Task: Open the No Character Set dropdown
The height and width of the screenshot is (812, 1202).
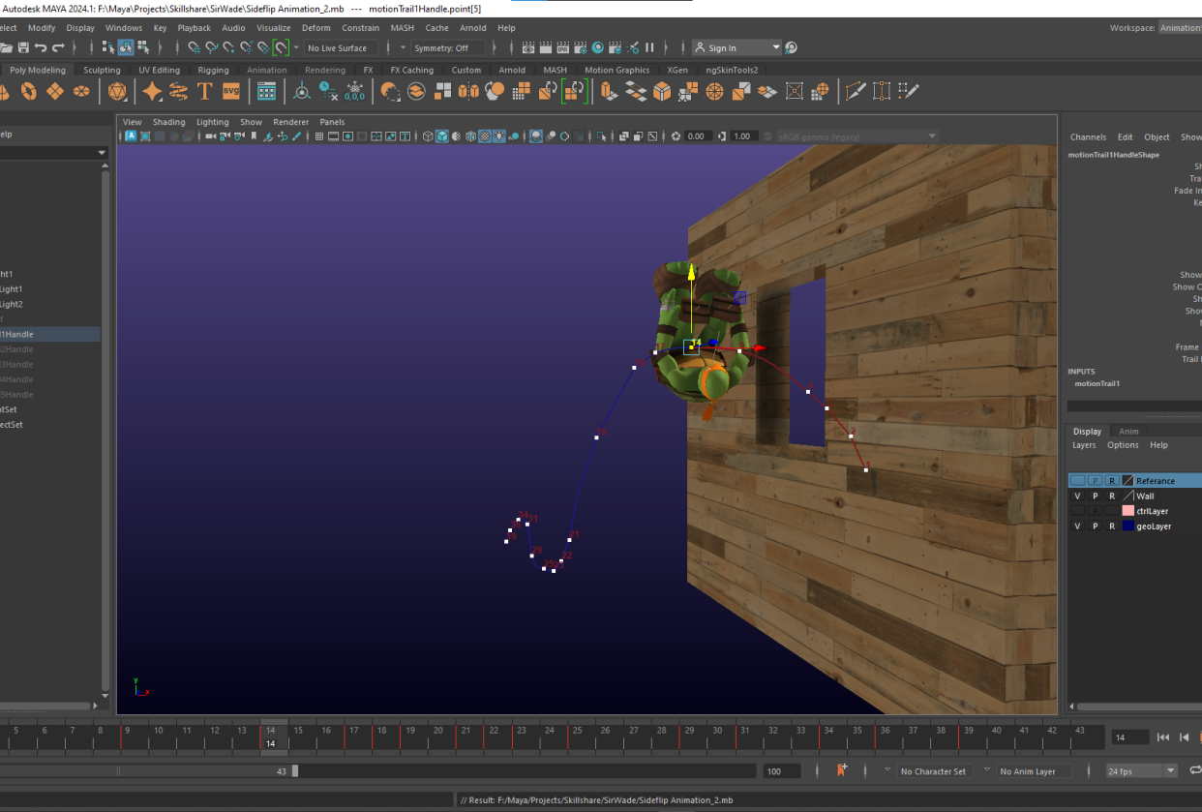Action: tap(933, 771)
